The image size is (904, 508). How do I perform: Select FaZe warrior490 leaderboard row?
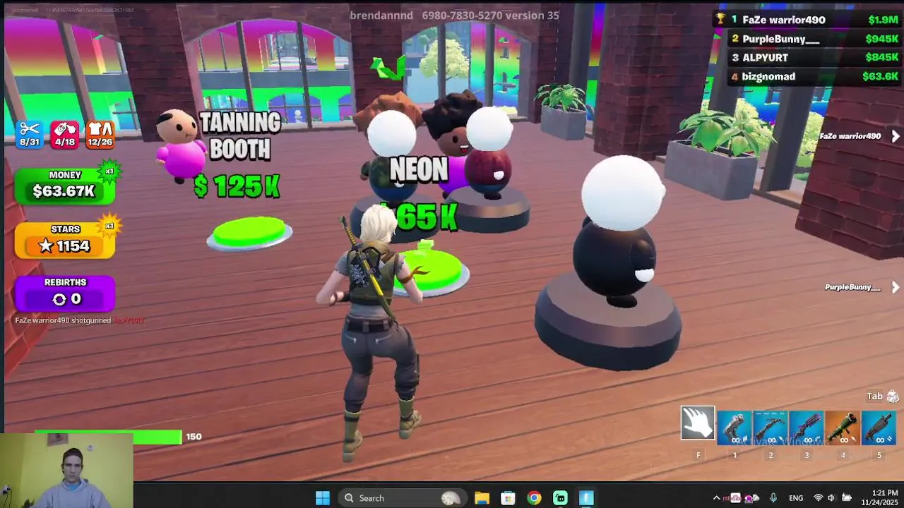(807, 20)
